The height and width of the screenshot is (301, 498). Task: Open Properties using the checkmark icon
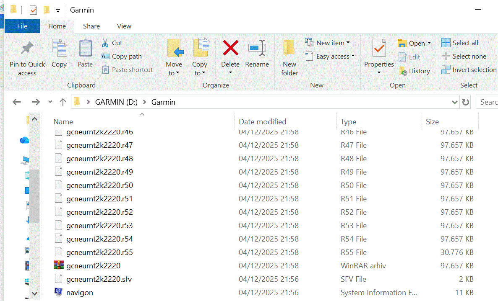point(379,49)
